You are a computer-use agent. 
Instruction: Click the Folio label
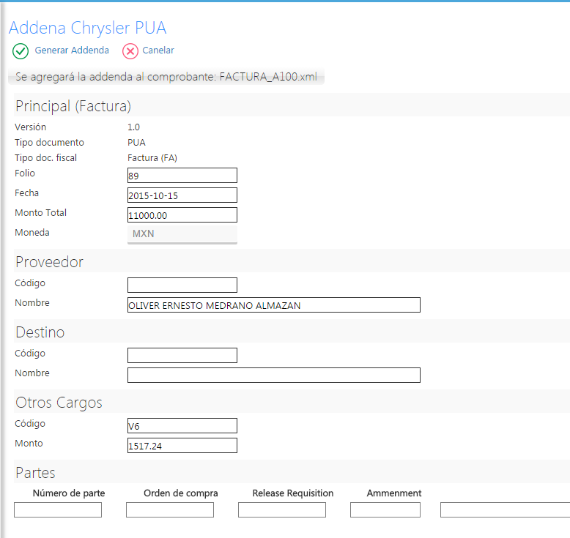pos(25,173)
